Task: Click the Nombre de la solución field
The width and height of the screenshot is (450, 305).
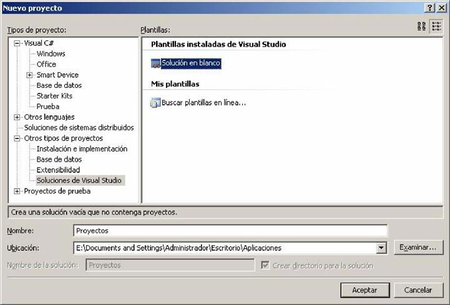Action: click(x=170, y=265)
